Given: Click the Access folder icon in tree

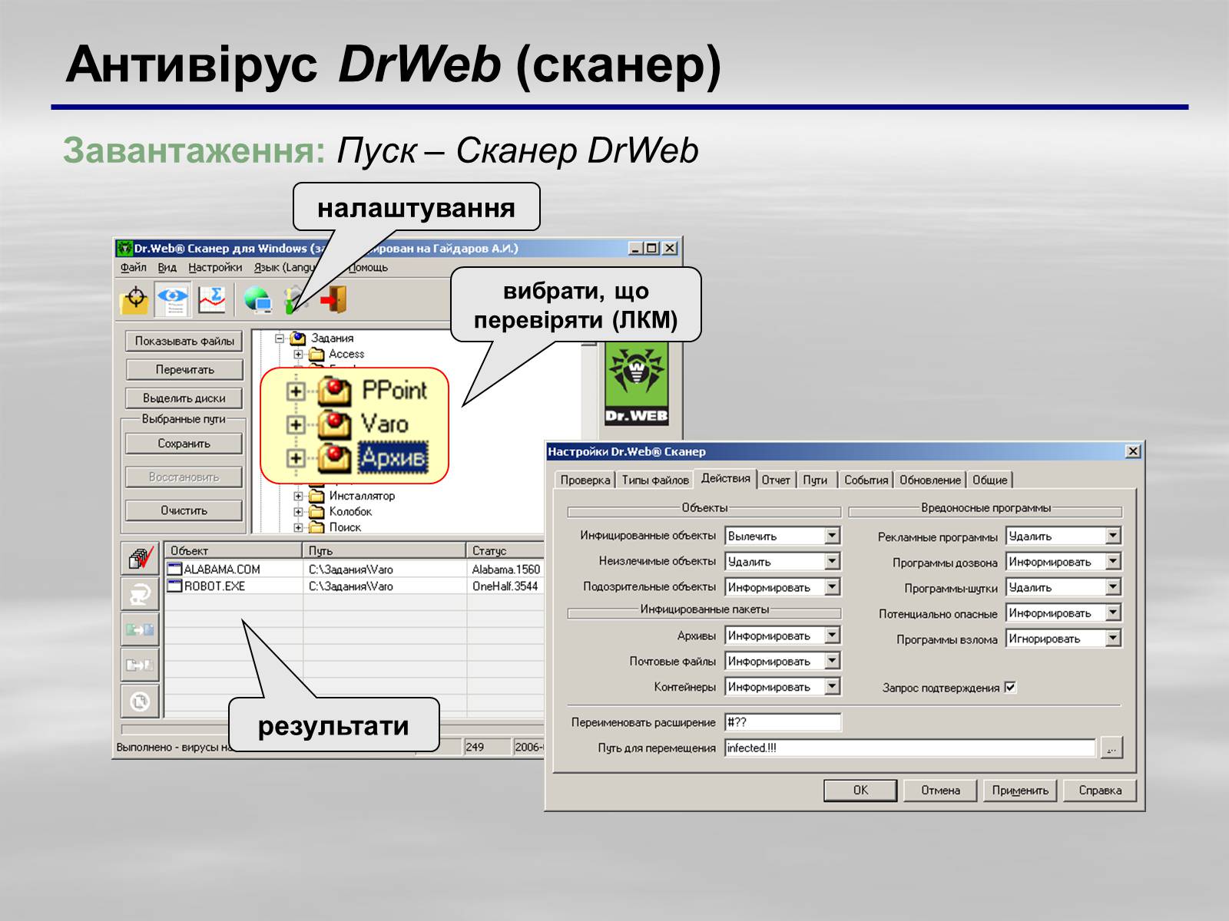Looking at the screenshot, I should (316, 354).
